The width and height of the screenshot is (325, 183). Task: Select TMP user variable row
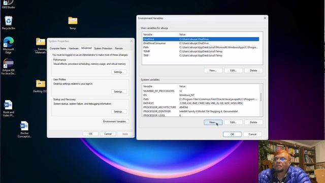[201, 55]
